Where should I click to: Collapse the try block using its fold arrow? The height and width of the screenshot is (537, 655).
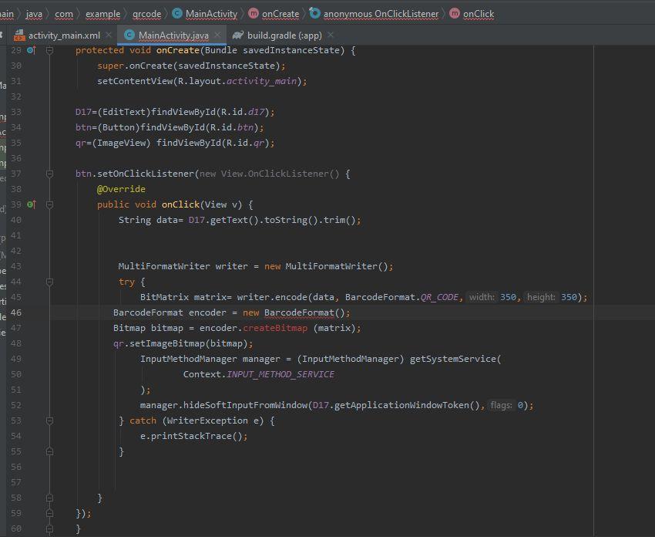(48, 282)
